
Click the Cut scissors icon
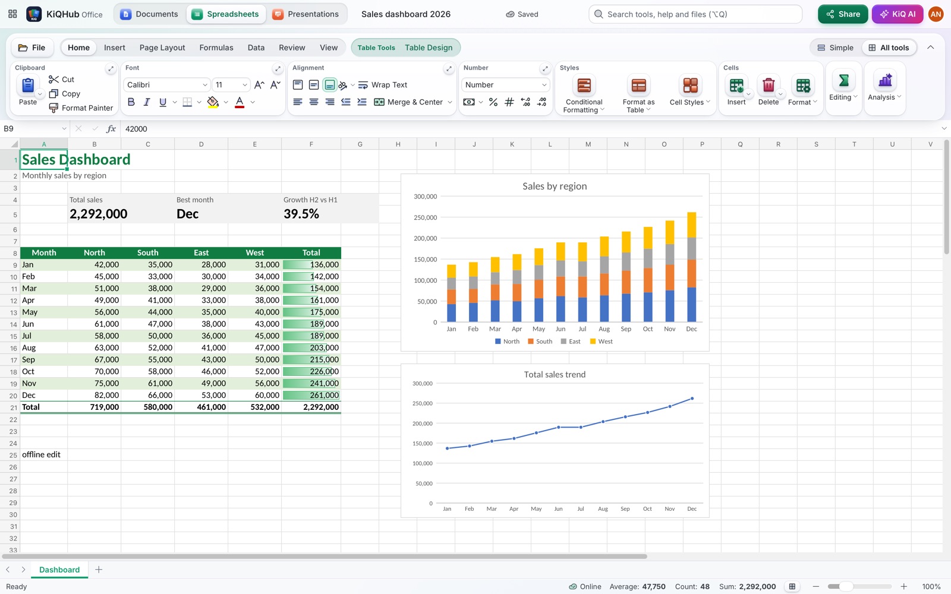tap(54, 79)
